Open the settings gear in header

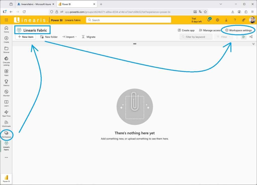pyautogui.click(x=218, y=20)
